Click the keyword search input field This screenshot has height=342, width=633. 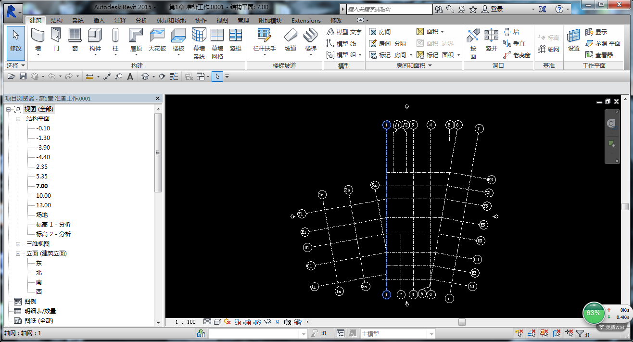(x=389, y=9)
